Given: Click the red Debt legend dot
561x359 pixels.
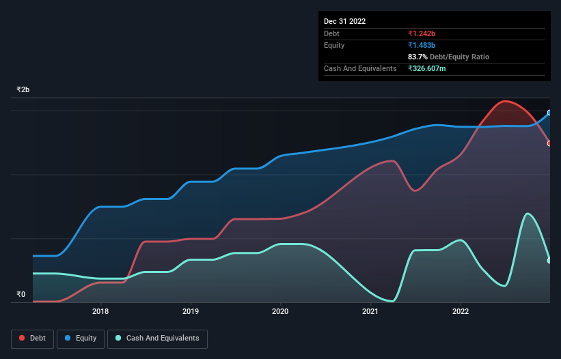Looking at the screenshot, I should (x=22, y=338).
